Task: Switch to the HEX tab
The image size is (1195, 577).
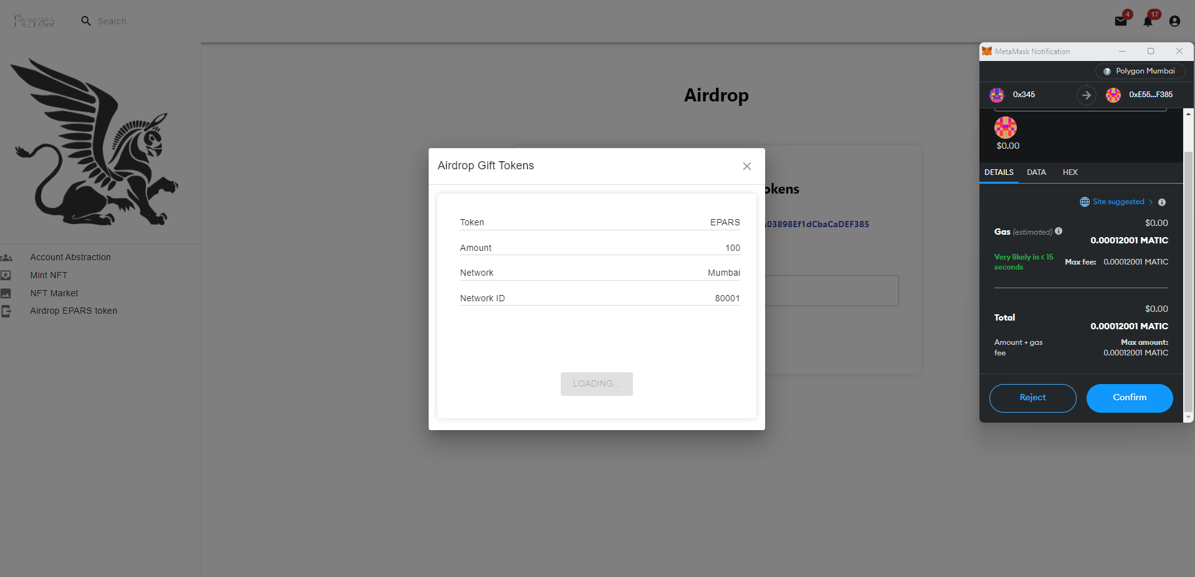Action: tap(1070, 172)
